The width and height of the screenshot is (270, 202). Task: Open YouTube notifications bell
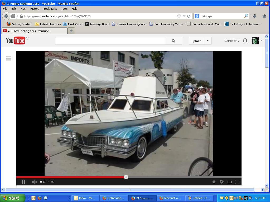click(245, 41)
